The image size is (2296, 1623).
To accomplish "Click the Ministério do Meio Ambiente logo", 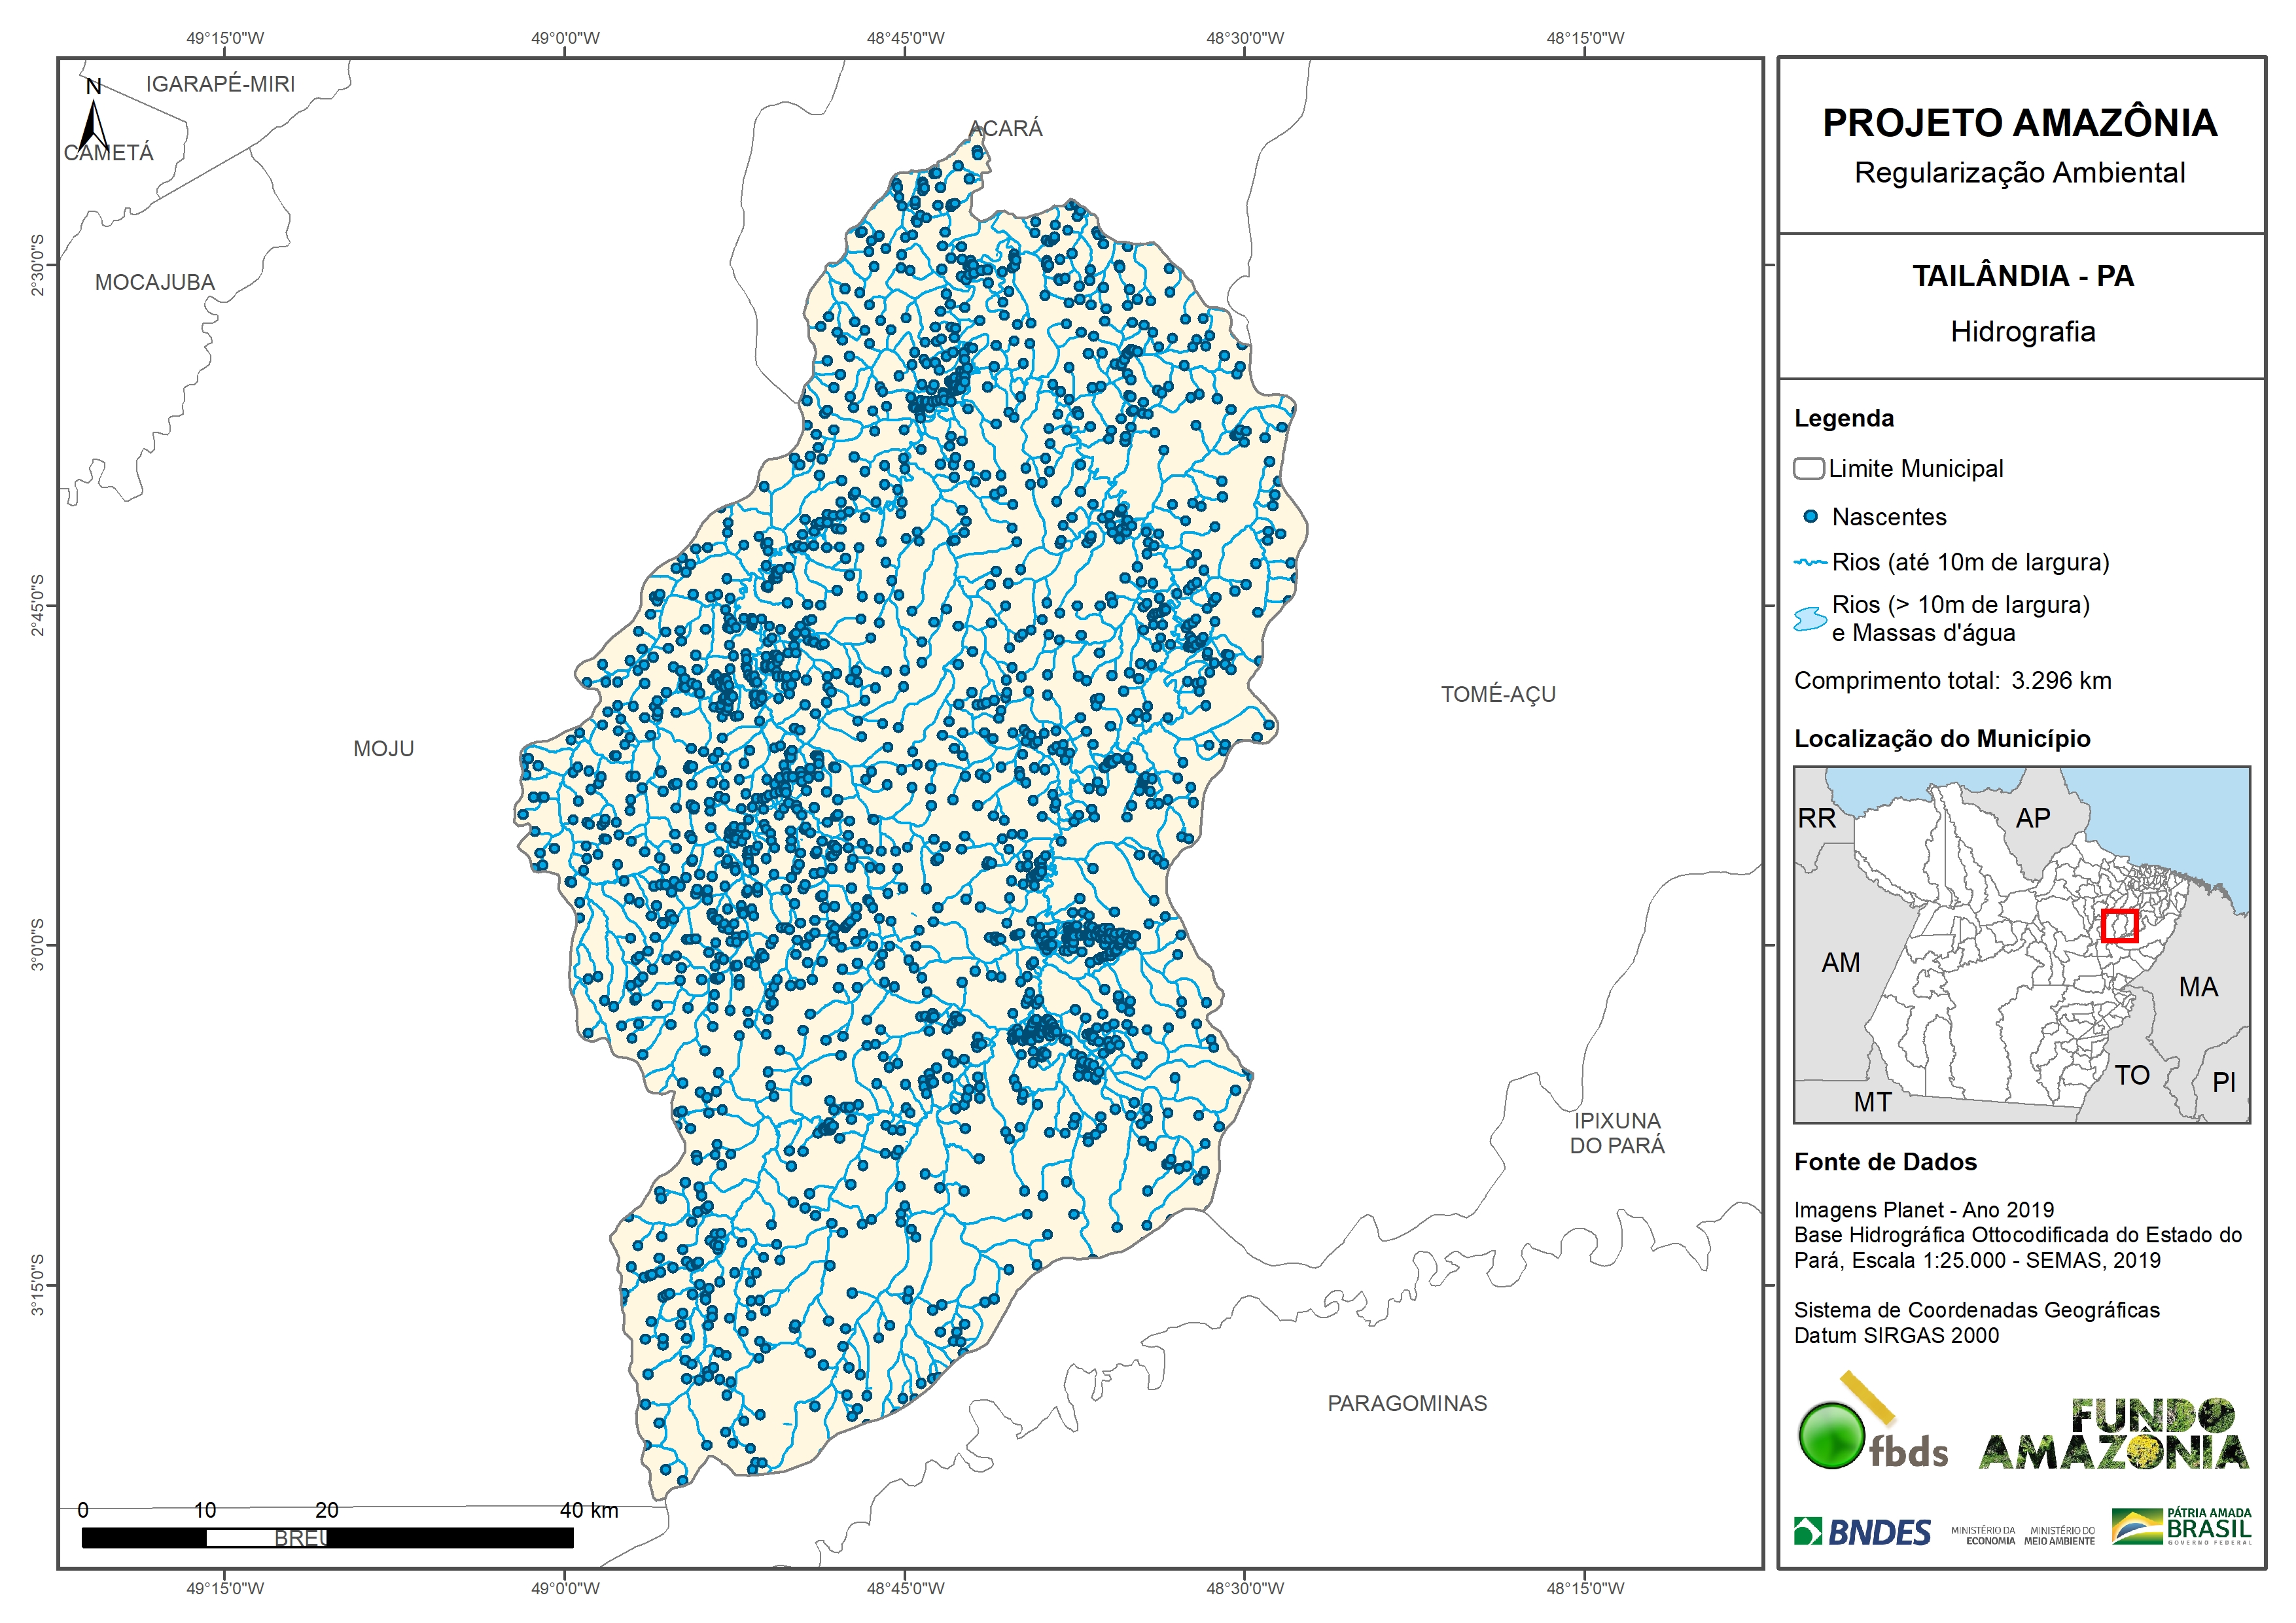I will (x=2059, y=1536).
